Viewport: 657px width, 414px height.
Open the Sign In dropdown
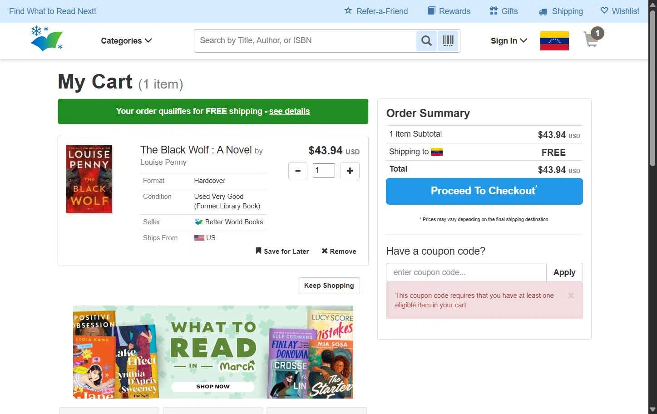click(509, 41)
